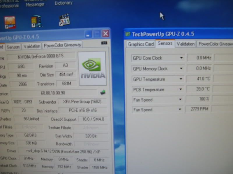Open PowerColor Giveaway tab in left window
The height and width of the screenshot is (174, 233).
pyautogui.click(x=62, y=45)
